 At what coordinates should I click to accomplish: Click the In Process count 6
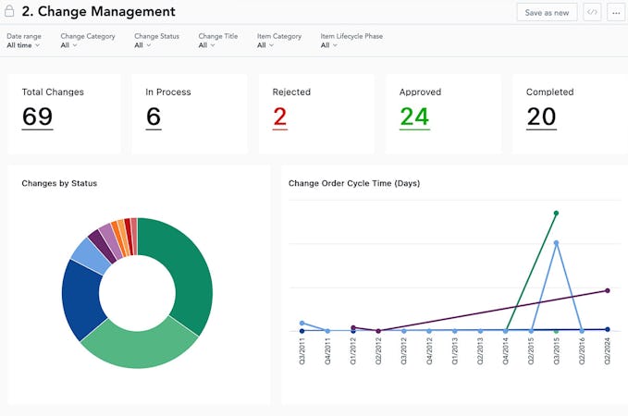pos(154,116)
